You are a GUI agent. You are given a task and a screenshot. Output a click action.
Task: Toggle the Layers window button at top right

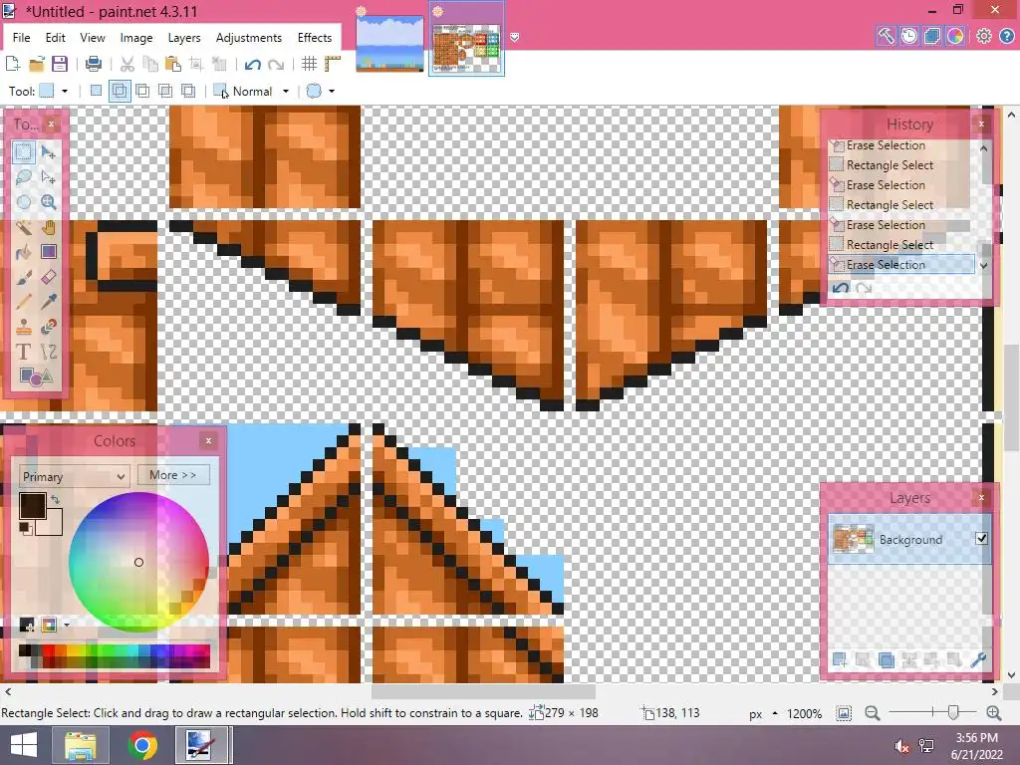[931, 36]
